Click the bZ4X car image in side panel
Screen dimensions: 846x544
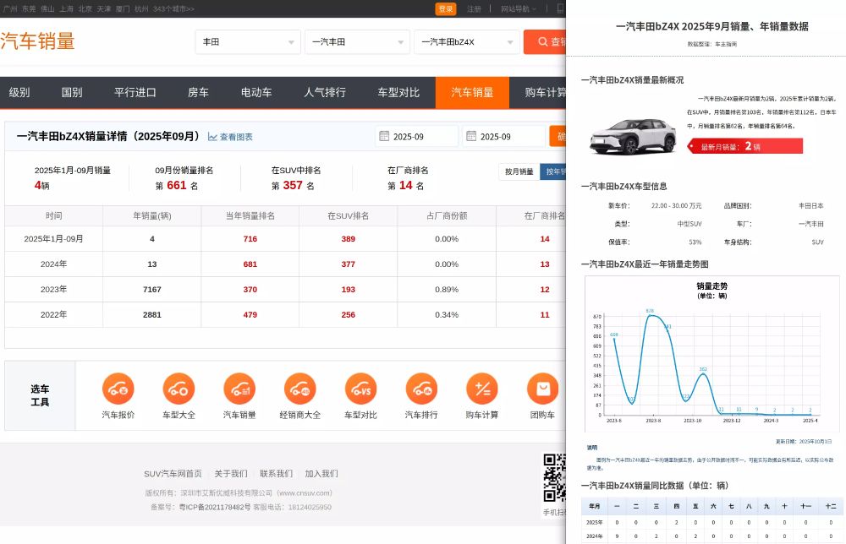click(634, 136)
